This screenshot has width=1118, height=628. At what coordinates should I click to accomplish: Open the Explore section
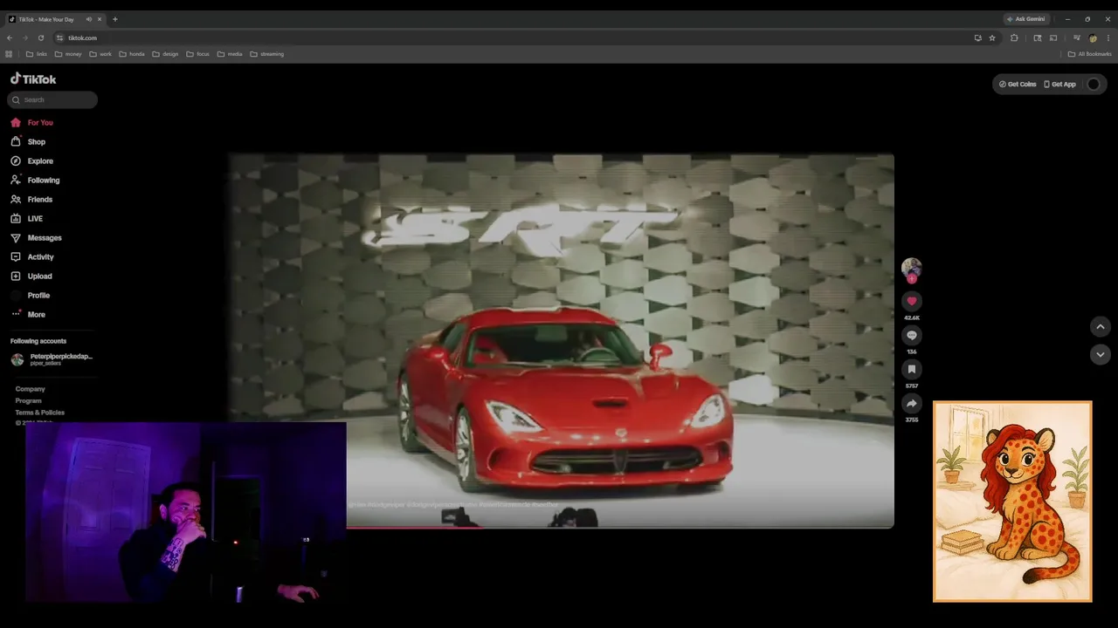tap(32, 161)
